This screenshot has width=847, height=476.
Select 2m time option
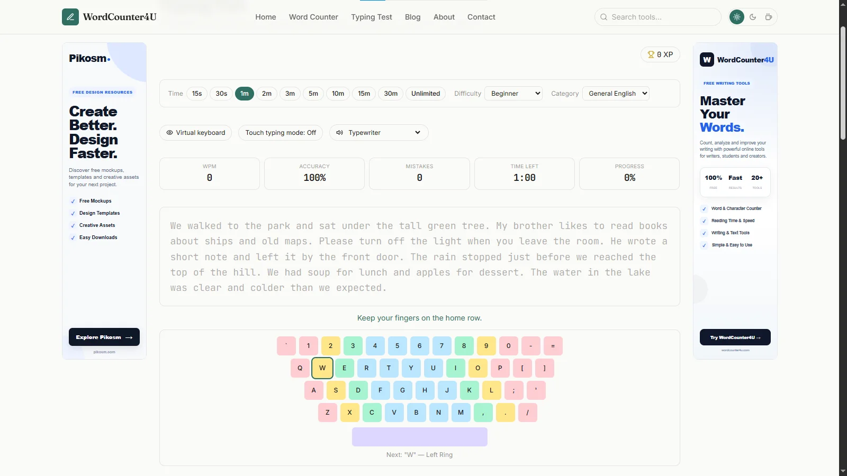pos(267,94)
